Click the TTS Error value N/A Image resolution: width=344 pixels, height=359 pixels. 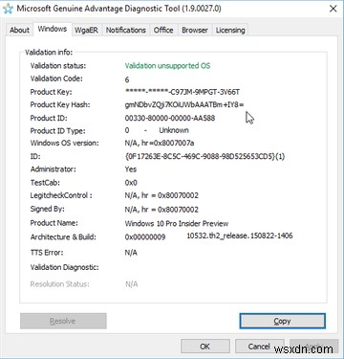pyautogui.click(x=131, y=253)
